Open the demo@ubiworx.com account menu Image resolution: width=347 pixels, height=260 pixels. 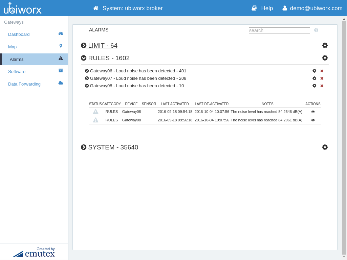click(x=316, y=8)
